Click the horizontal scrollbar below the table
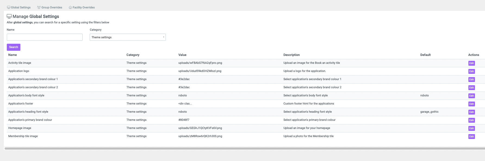 pyautogui.click(x=245, y=149)
